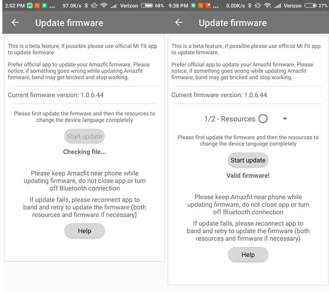
Task: Open Help on the left screen
Action: tap(84, 231)
